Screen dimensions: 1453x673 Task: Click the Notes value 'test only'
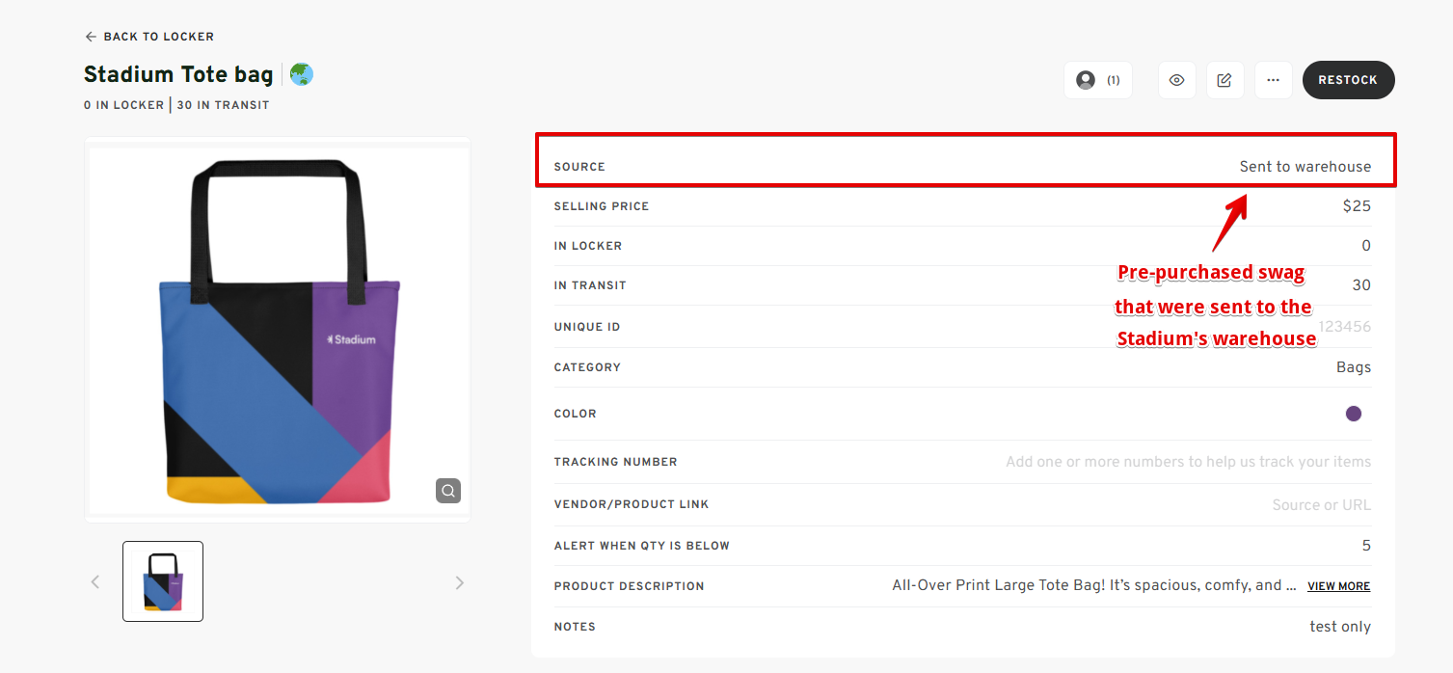pyautogui.click(x=1340, y=627)
